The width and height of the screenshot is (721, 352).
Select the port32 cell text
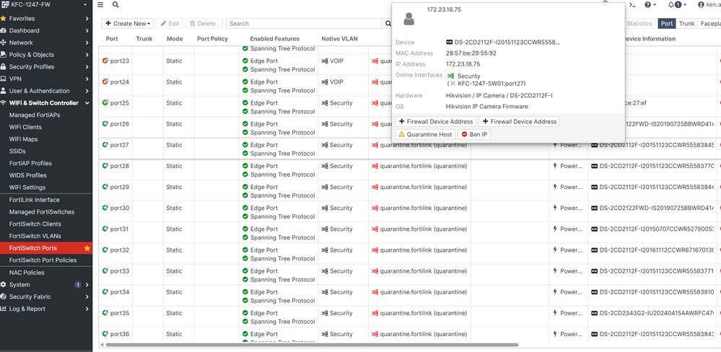[x=120, y=250]
